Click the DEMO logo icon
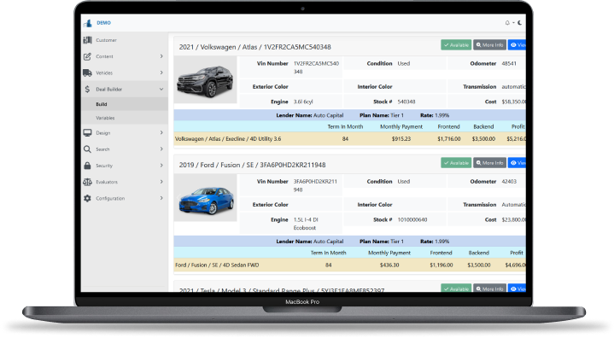 (x=88, y=24)
